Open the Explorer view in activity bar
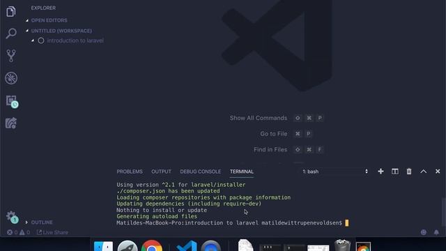446x251 pixels. [11, 12]
